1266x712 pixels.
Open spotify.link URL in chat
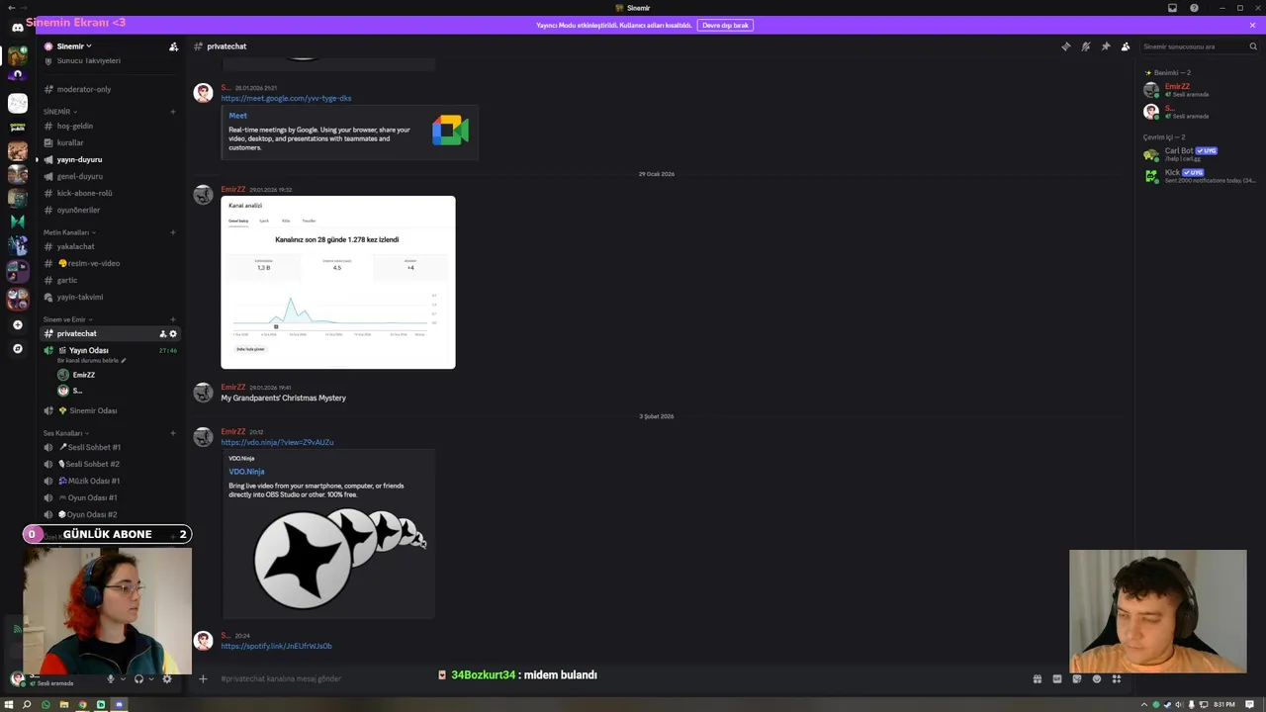click(276, 646)
